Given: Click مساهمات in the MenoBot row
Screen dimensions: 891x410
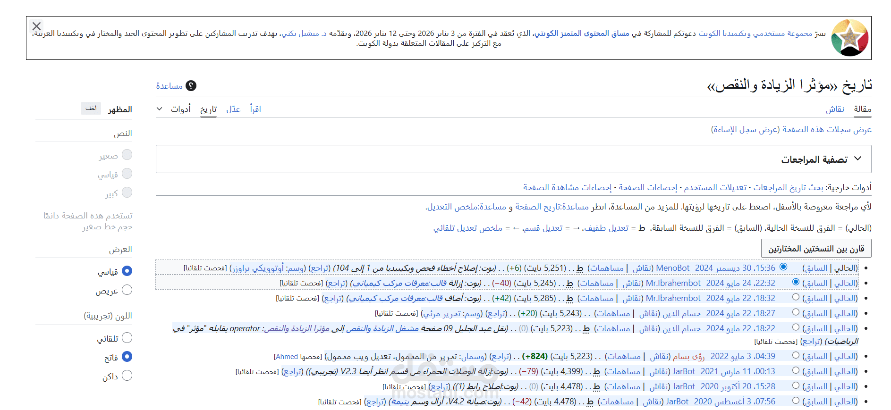Looking at the screenshot, I should tap(607, 268).
